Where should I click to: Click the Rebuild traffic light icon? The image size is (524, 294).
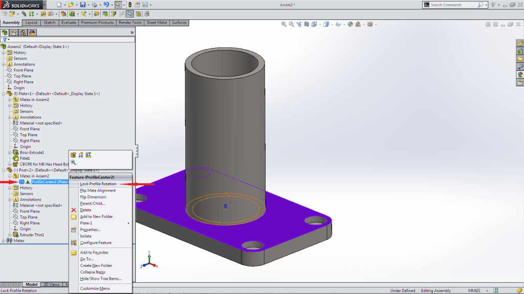coord(129,5)
